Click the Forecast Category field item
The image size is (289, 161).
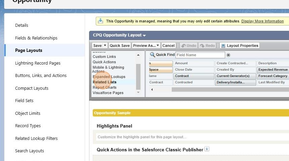pos(273,76)
